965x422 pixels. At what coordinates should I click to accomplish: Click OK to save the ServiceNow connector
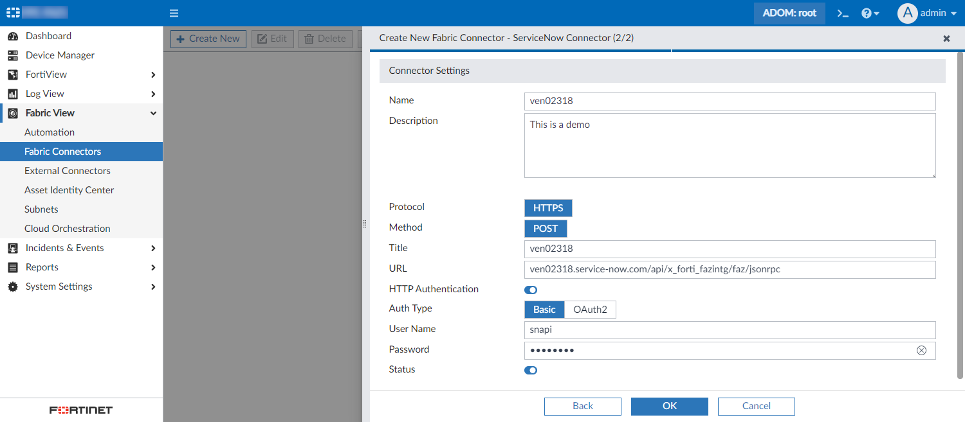pos(669,406)
